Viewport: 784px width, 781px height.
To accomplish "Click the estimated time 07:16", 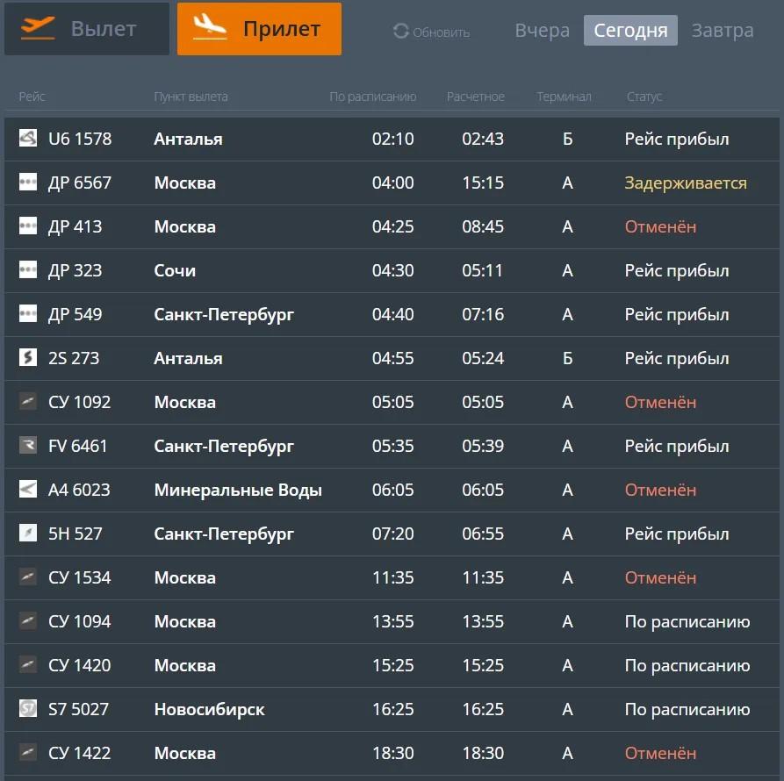I will [483, 314].
